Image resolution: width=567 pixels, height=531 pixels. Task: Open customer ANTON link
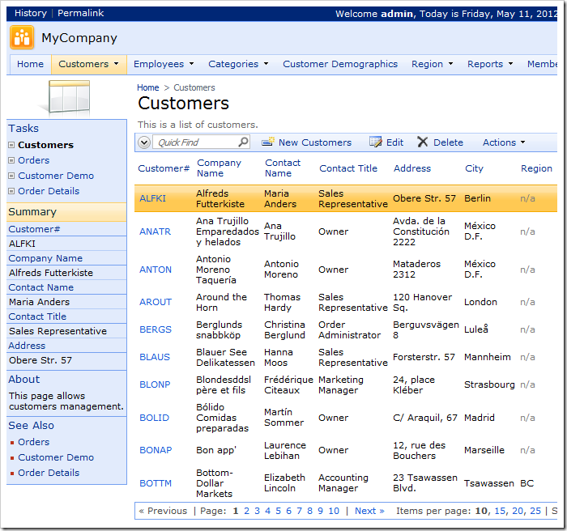point(156,270)
